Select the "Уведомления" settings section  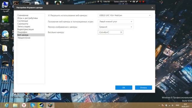24,38
